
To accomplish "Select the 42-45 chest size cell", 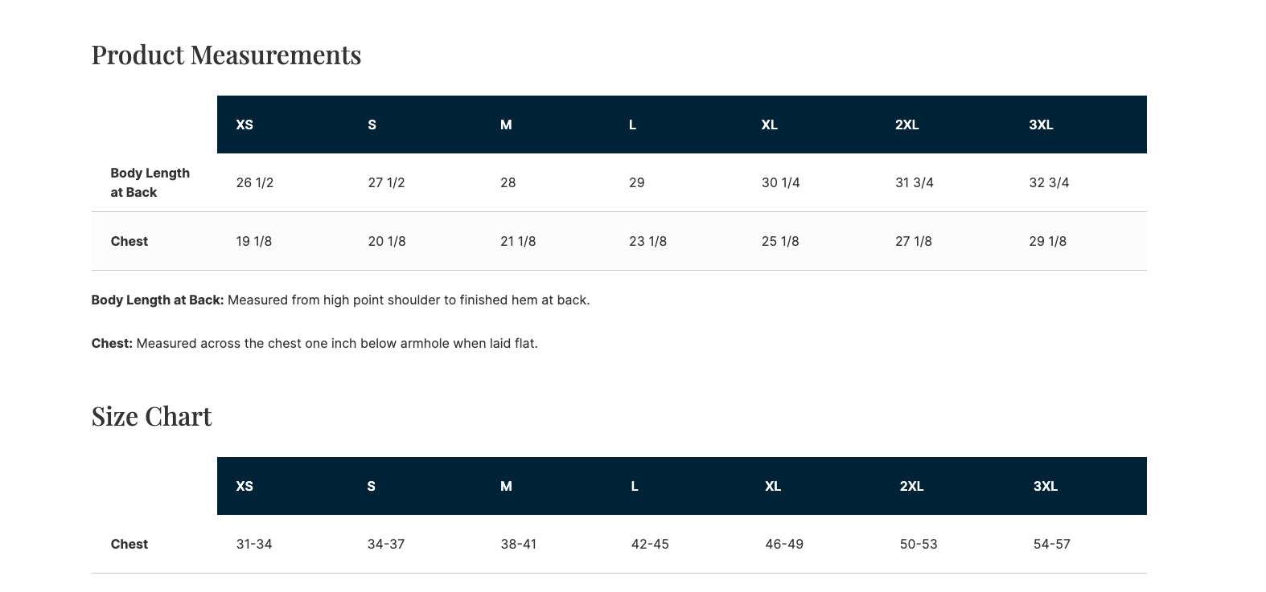I will click(x=650, y=544).
